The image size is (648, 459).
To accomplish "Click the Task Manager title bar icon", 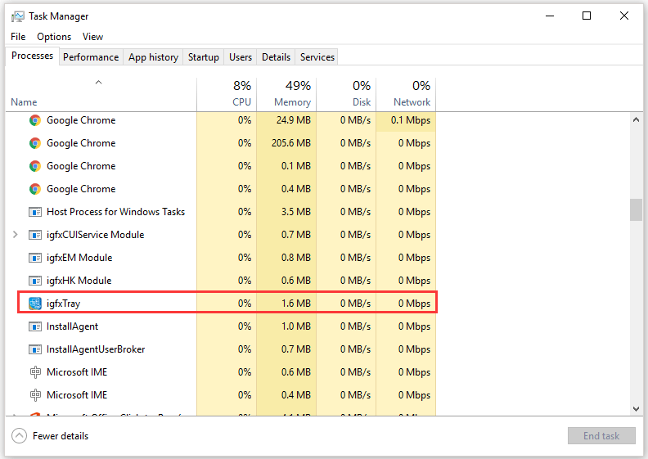I will coord(17,16).
